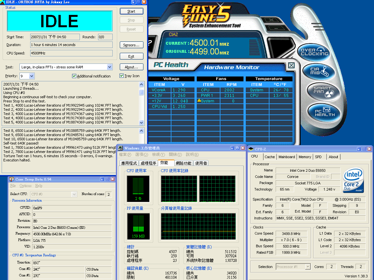The image size is (374, 280).
Task: Open the Options menu in Core Temp
Action: 26,186
